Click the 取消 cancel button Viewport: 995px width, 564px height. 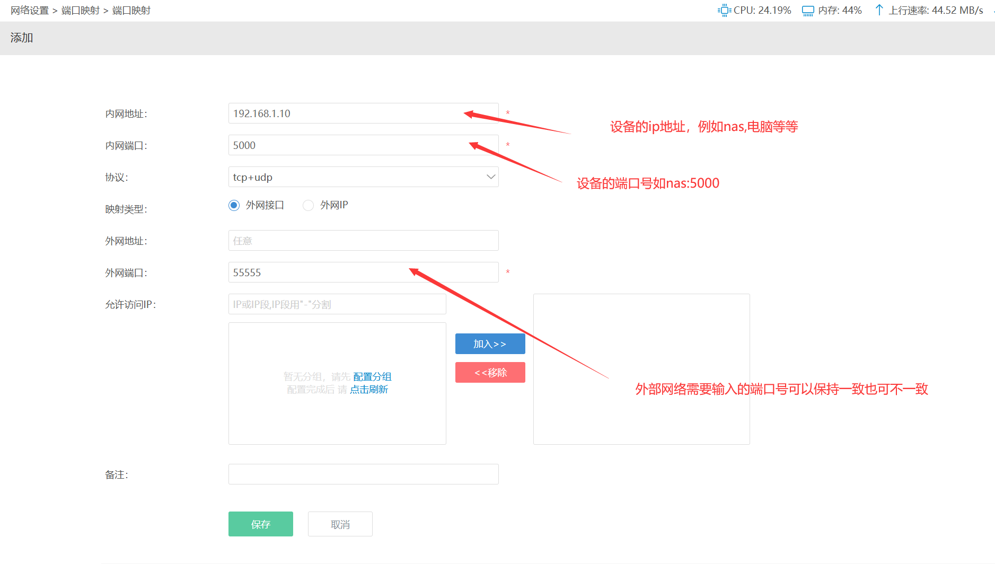pyautogui.click(x=340, y=524)
